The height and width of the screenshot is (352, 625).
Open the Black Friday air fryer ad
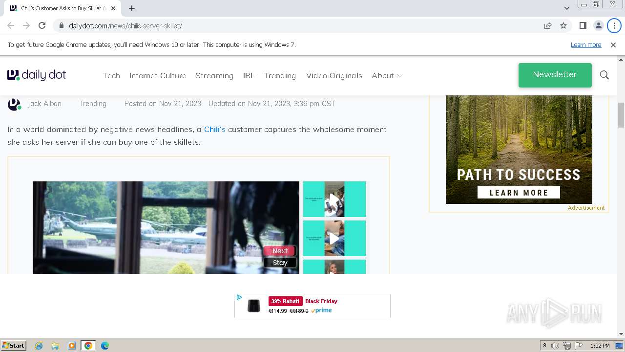pos(312,306)
